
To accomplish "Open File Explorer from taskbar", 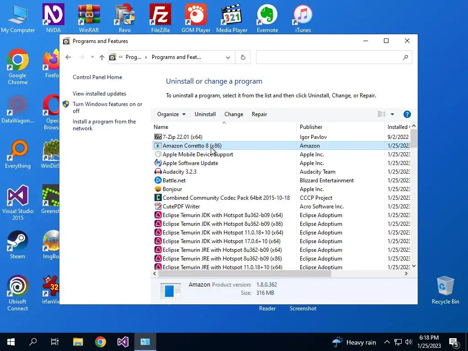I will tap(78, 342).
